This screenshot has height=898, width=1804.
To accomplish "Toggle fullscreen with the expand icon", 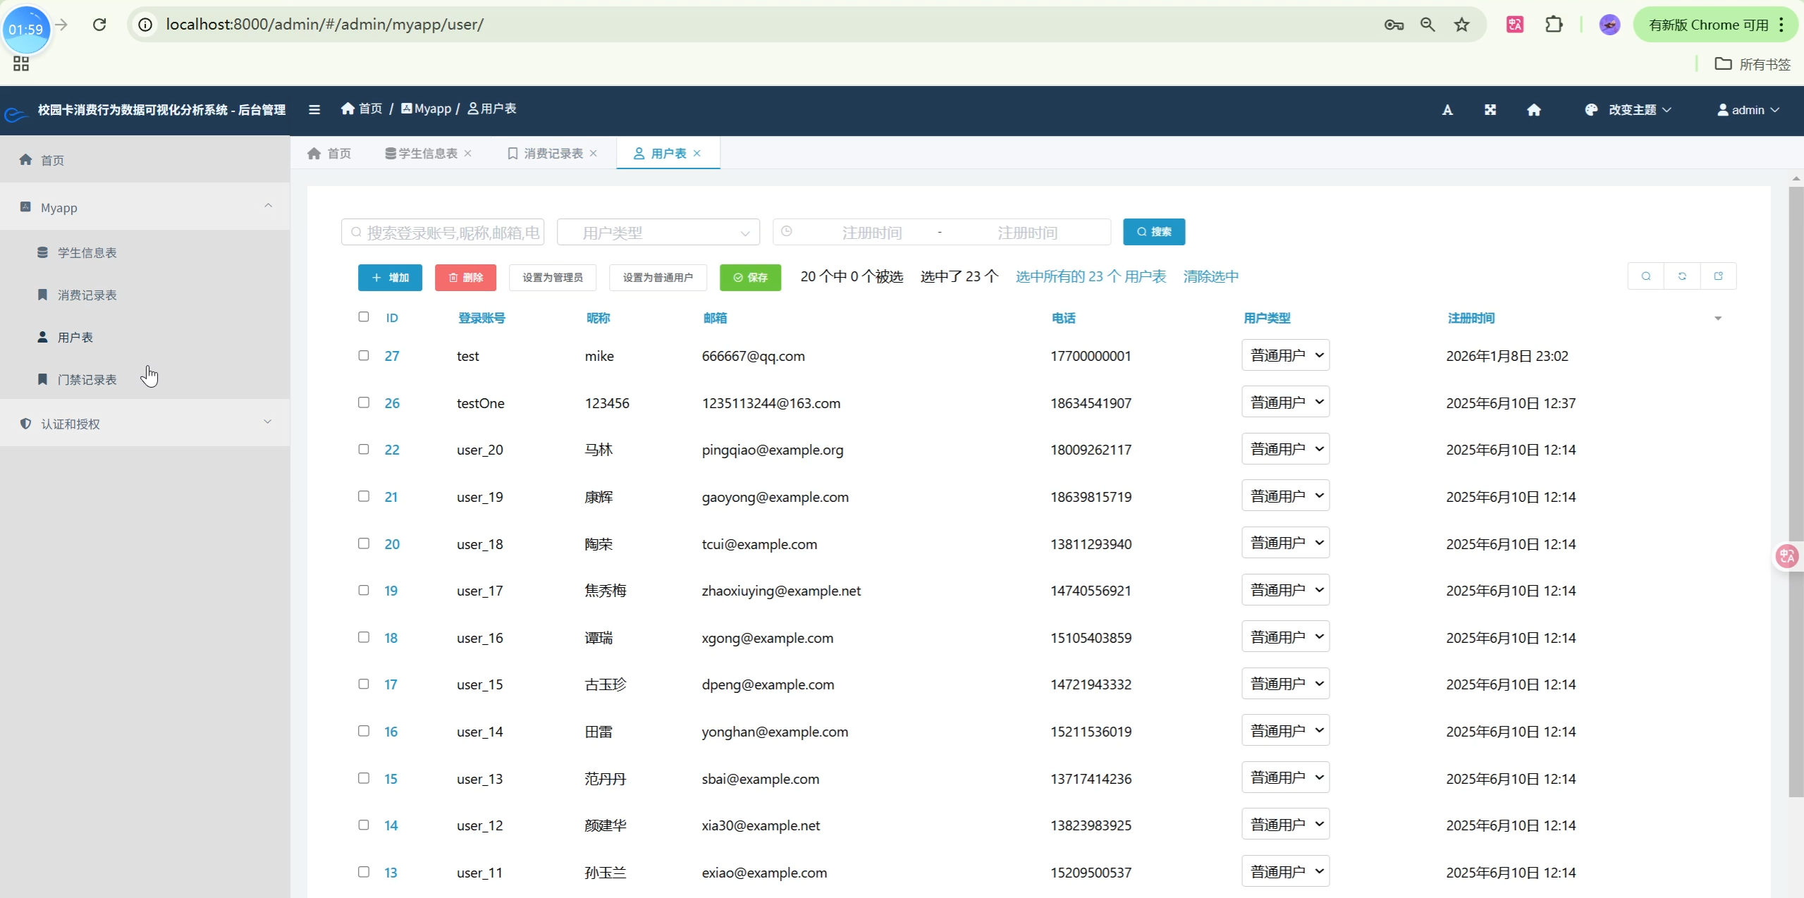I will pyautogui.click(x=1490, y=110).
